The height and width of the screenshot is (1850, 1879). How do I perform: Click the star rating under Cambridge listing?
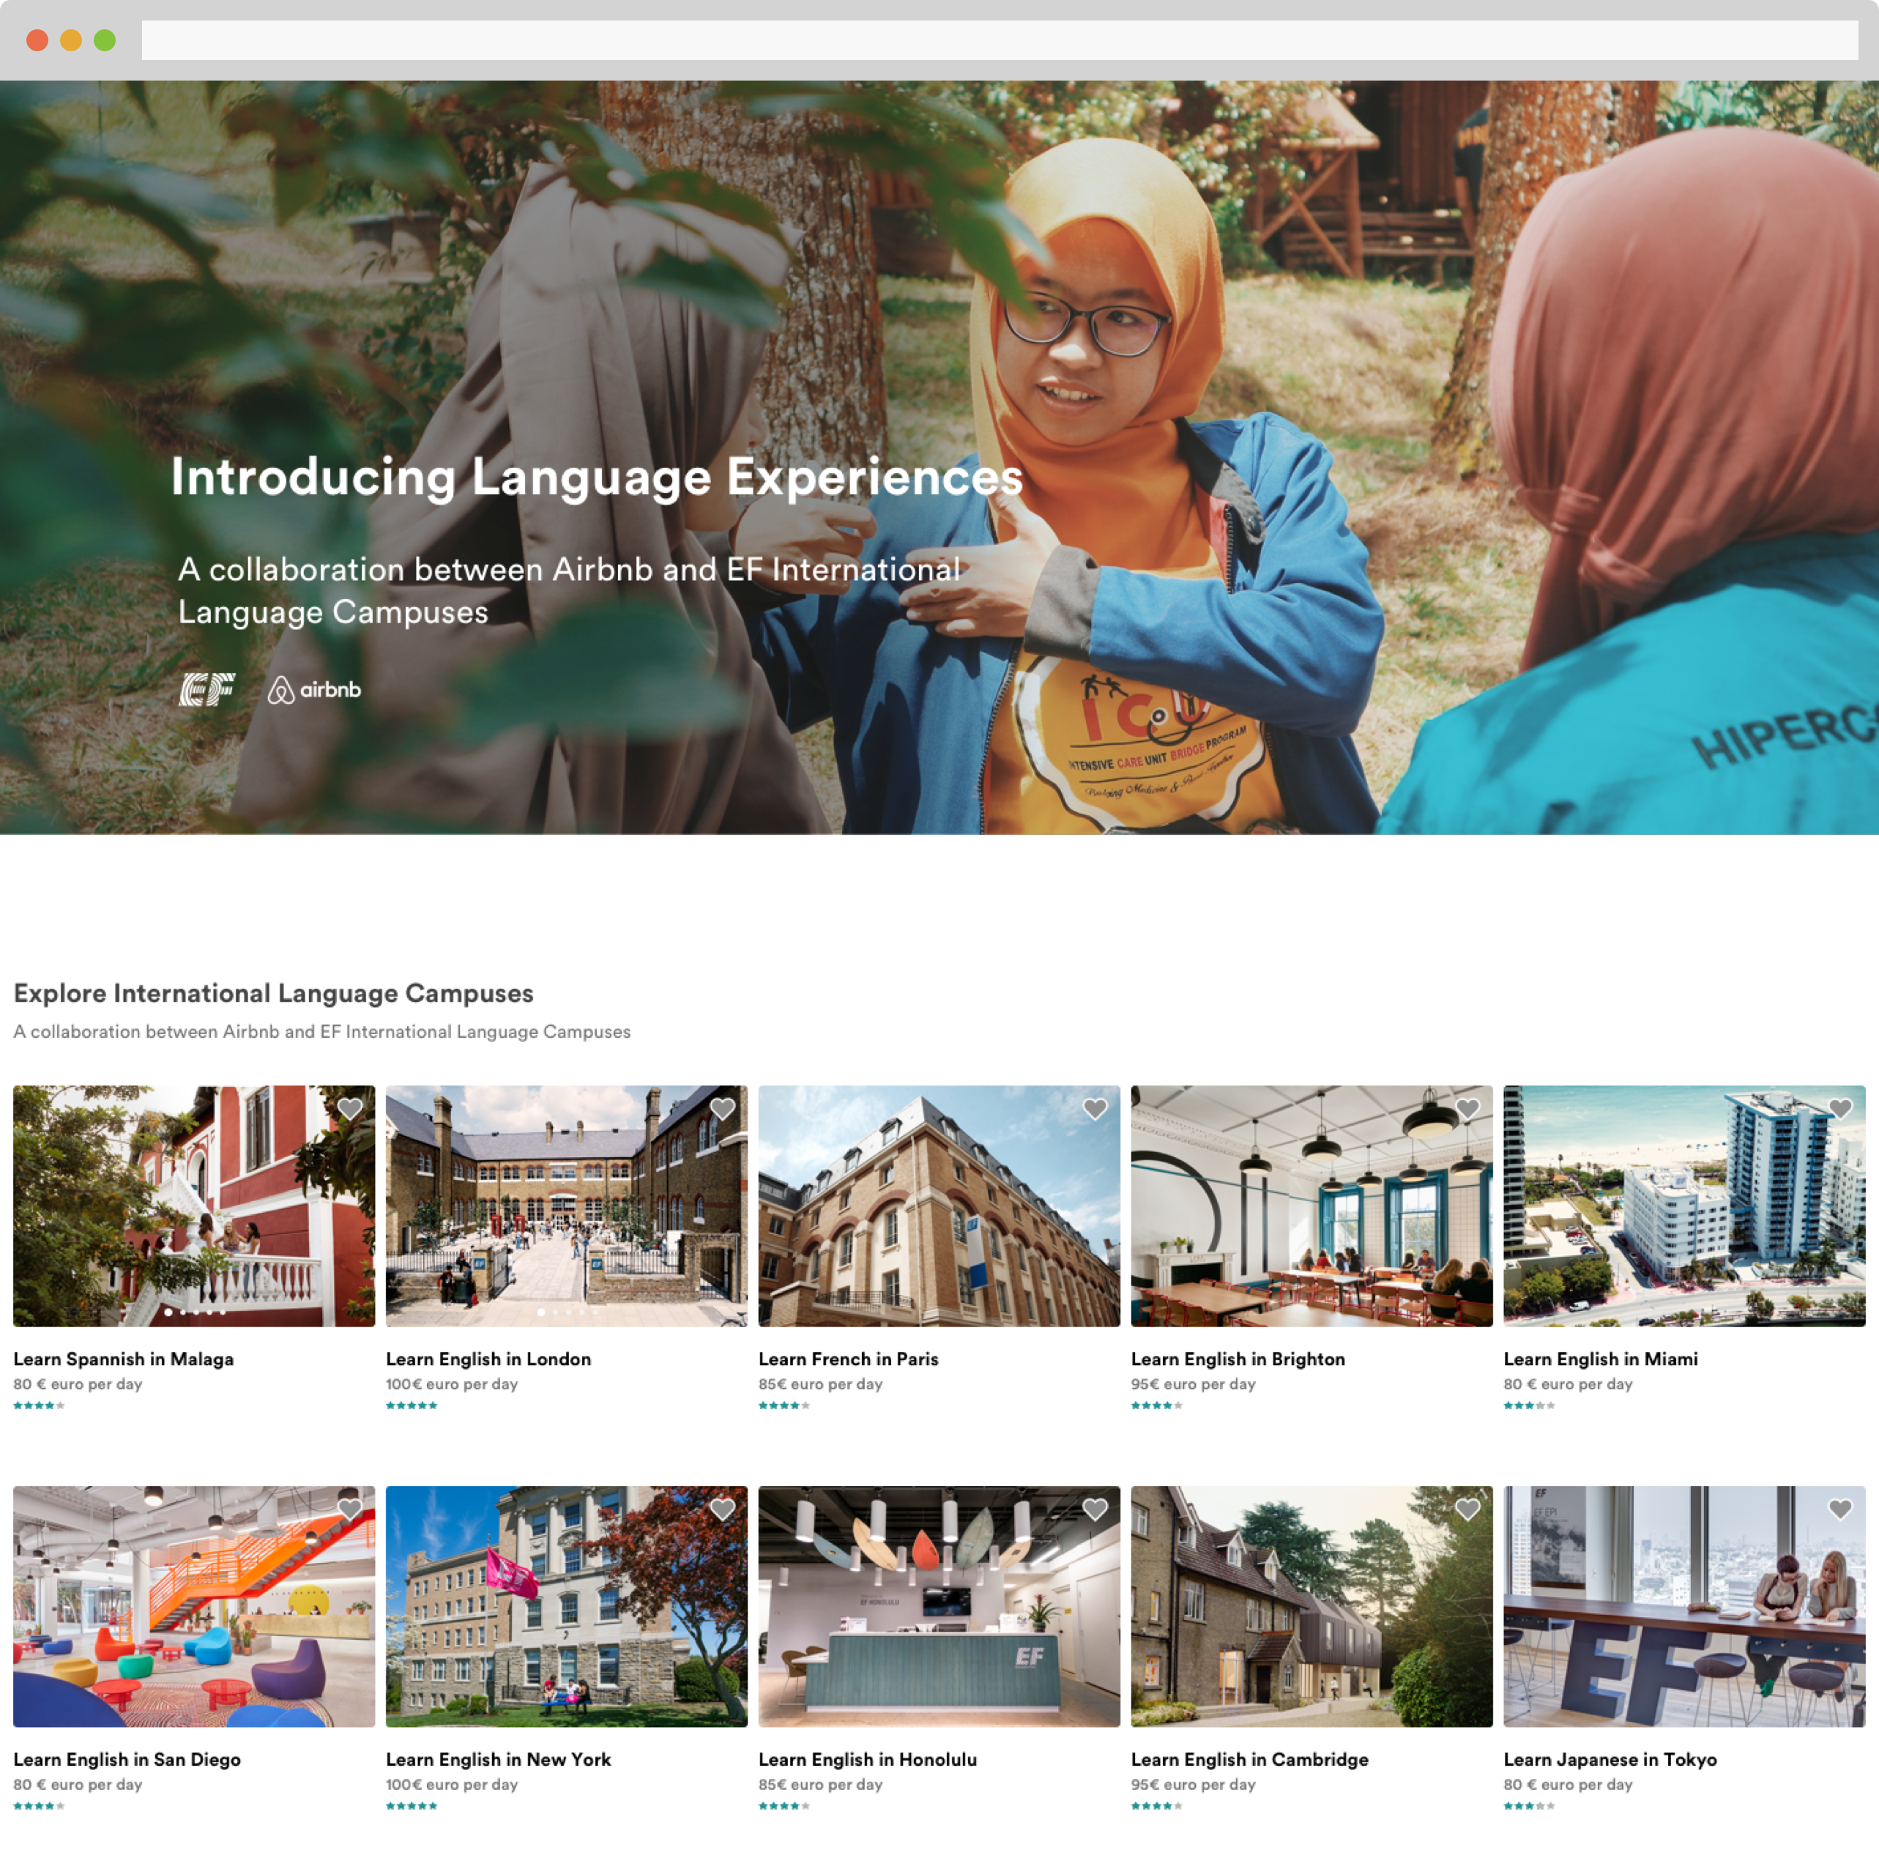tap(1156, 1805)
